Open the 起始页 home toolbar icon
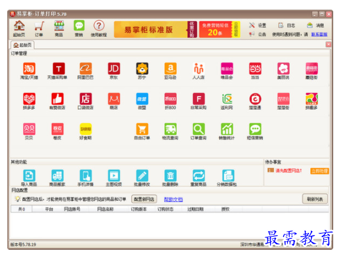The width and height of the screenshot is (338, 257). coord(19,28)
